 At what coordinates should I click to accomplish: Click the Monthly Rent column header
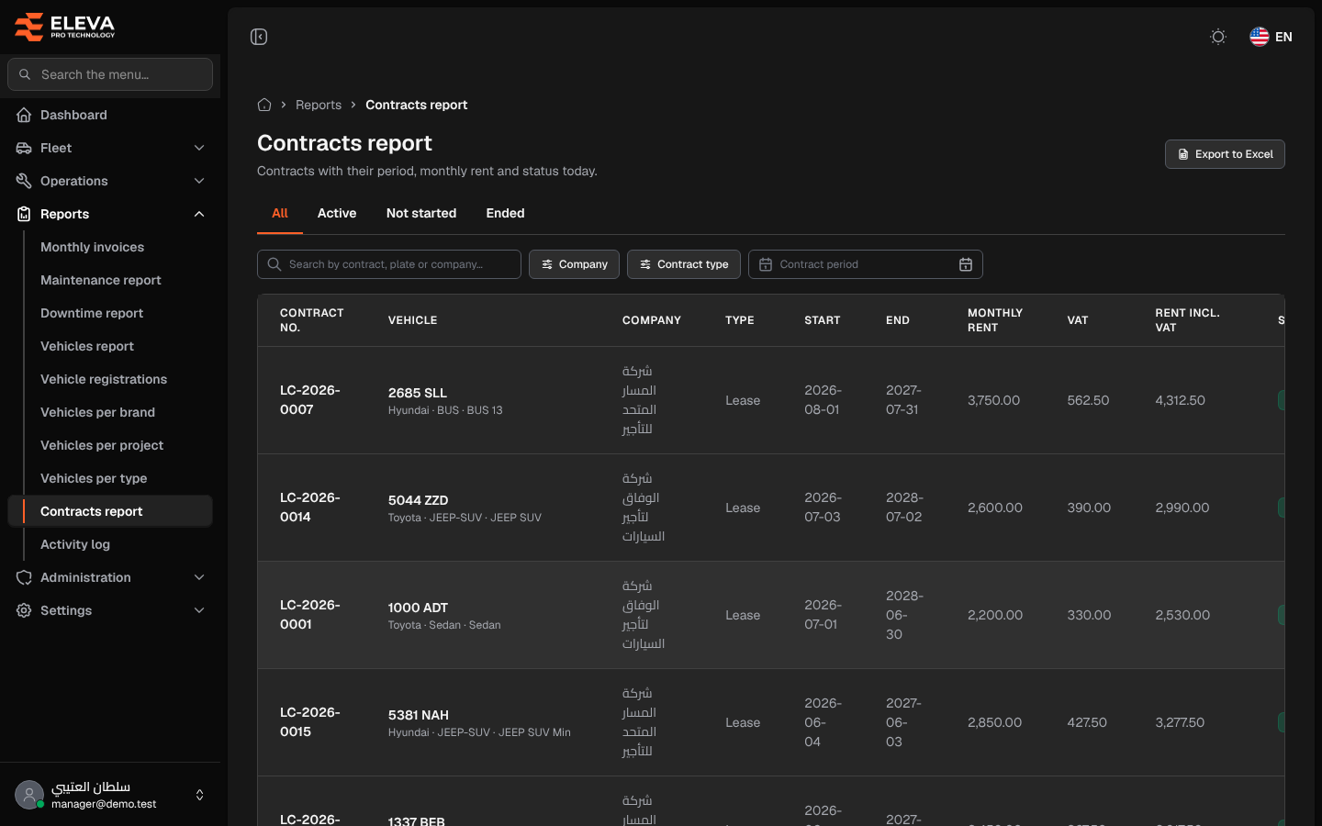[995, 320]
